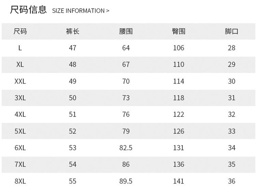Select the 脚口 column header
The width and height of the screenshot is (256, 186).
231,31
